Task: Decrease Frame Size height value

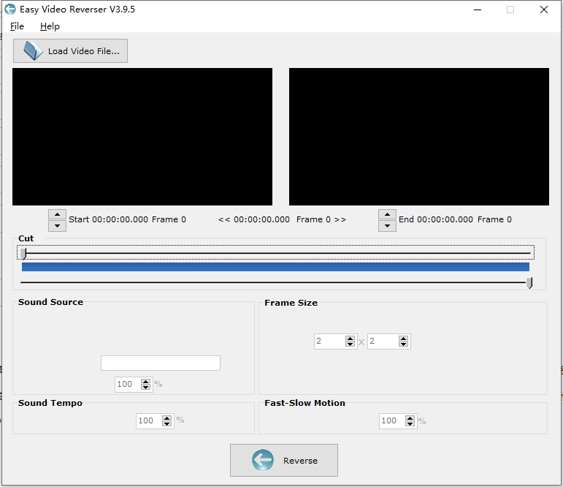Action: pyautogui.click(x=403, y=344)
